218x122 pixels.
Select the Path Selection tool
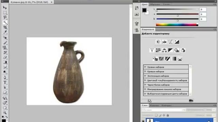5,87
